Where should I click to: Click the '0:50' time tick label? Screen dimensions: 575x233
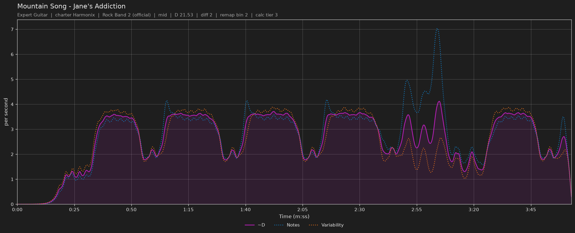point(131,210)
